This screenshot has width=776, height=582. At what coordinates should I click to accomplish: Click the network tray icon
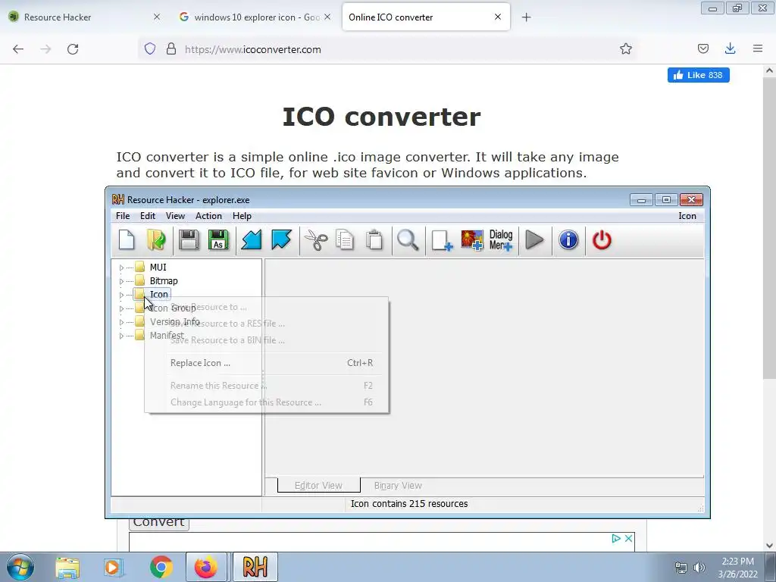pyautogui.click(x=681, y=568)
